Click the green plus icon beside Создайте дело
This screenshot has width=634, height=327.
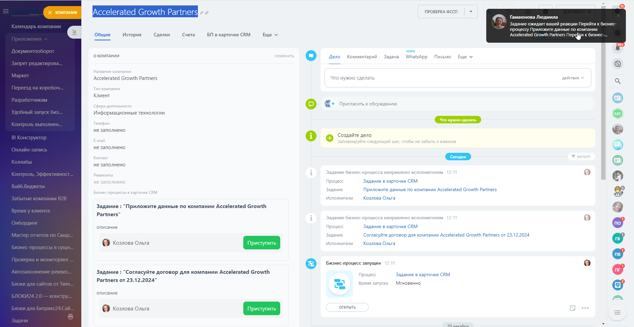click(329, 138)
